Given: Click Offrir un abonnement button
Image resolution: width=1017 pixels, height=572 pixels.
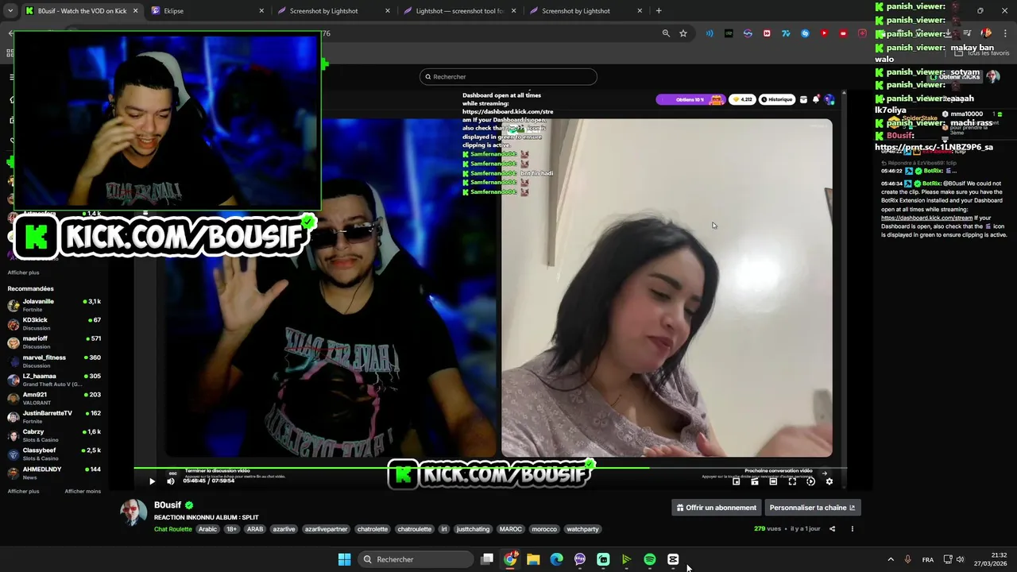Looking at the screenshot, I should [717, 508].
